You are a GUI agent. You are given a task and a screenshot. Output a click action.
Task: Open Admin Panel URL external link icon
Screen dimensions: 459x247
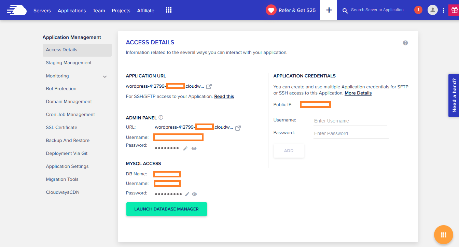pyautogui.click(x=238, y=128)
